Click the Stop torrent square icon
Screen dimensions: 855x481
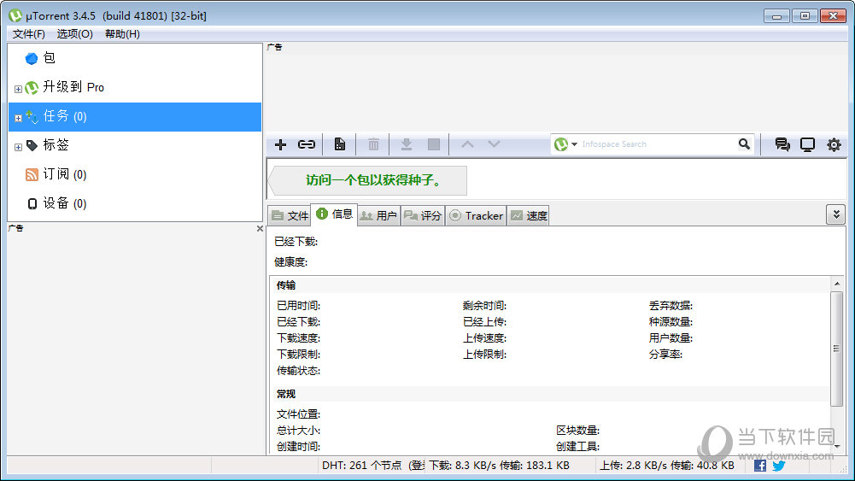(434, 144)
